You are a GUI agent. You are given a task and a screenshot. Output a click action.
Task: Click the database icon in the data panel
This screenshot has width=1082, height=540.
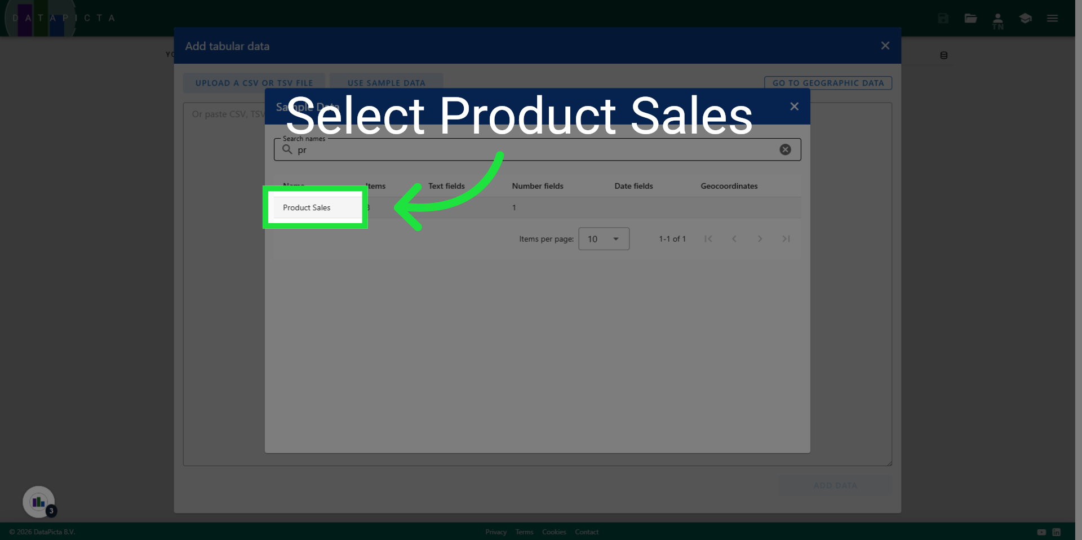(944, 55)
